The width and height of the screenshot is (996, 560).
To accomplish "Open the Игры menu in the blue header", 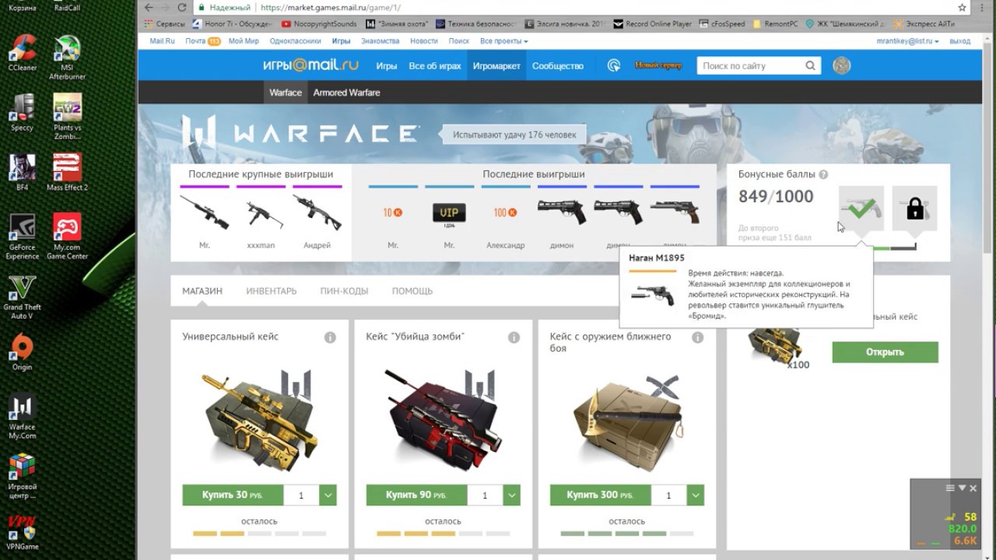I will click(387, 66).
